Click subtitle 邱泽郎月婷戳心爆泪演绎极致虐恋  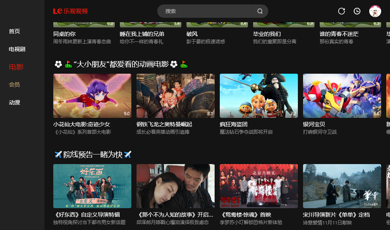pyautogui.click(x=173, y=222)
